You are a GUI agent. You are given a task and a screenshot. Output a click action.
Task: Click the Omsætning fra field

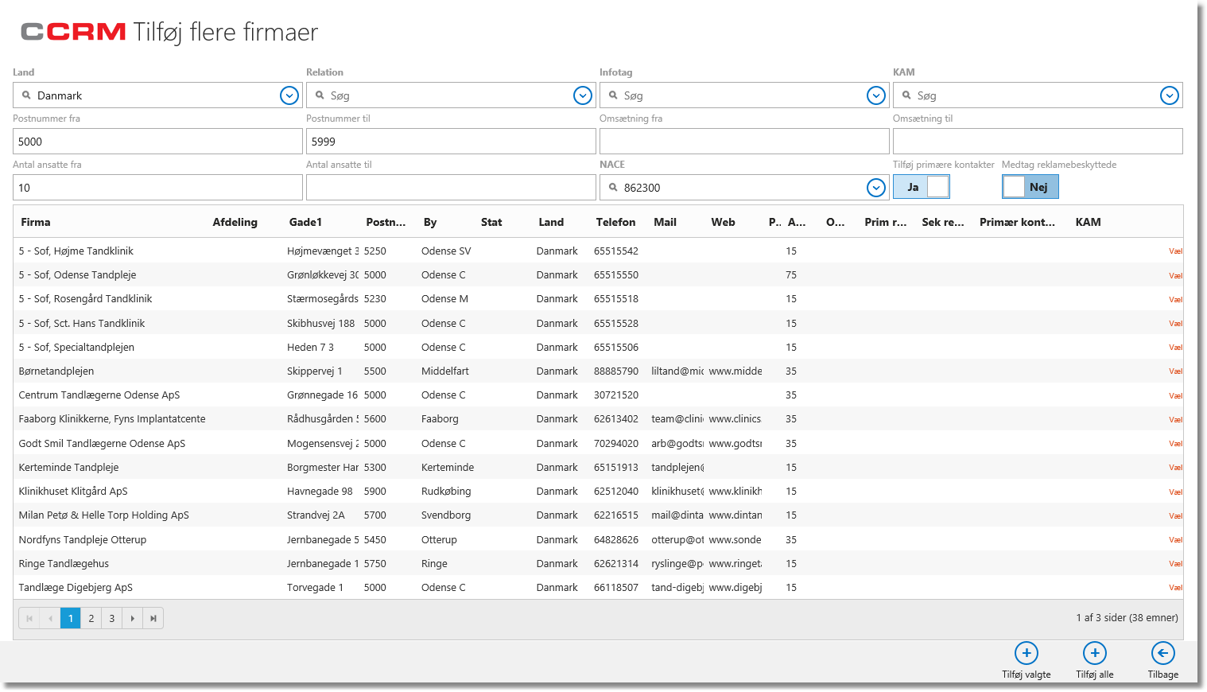point(744,142)
